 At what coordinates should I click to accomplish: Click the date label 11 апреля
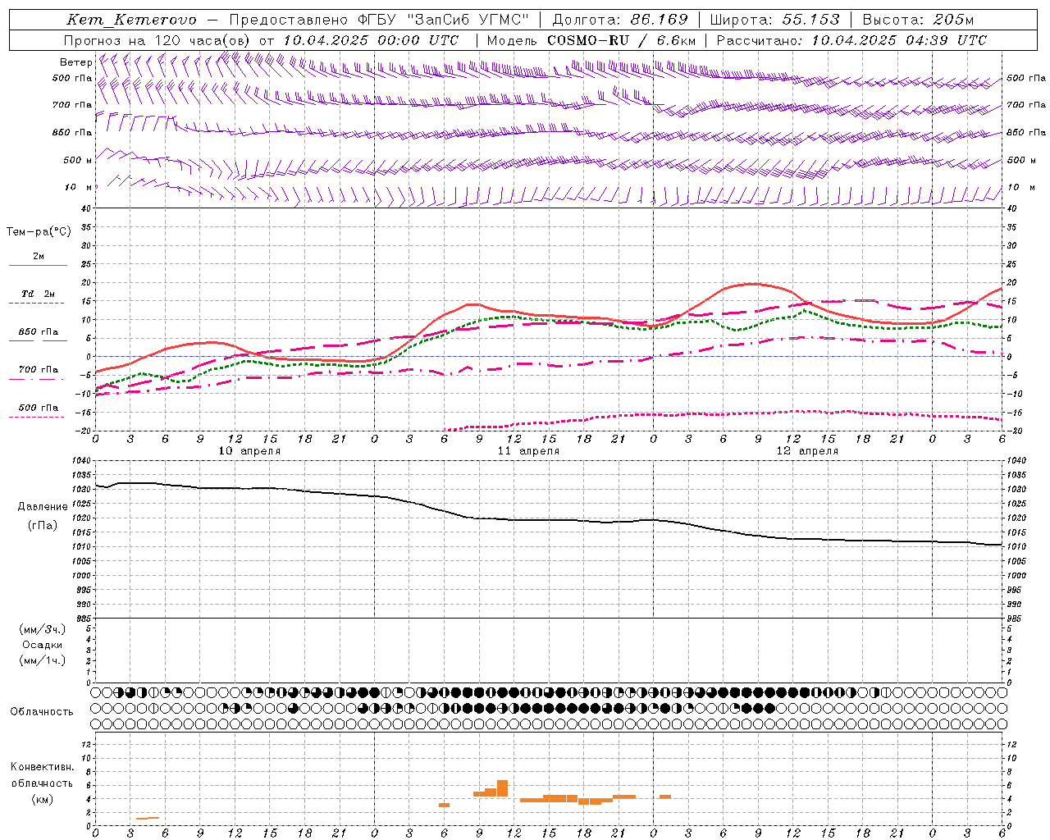[528, 450]
